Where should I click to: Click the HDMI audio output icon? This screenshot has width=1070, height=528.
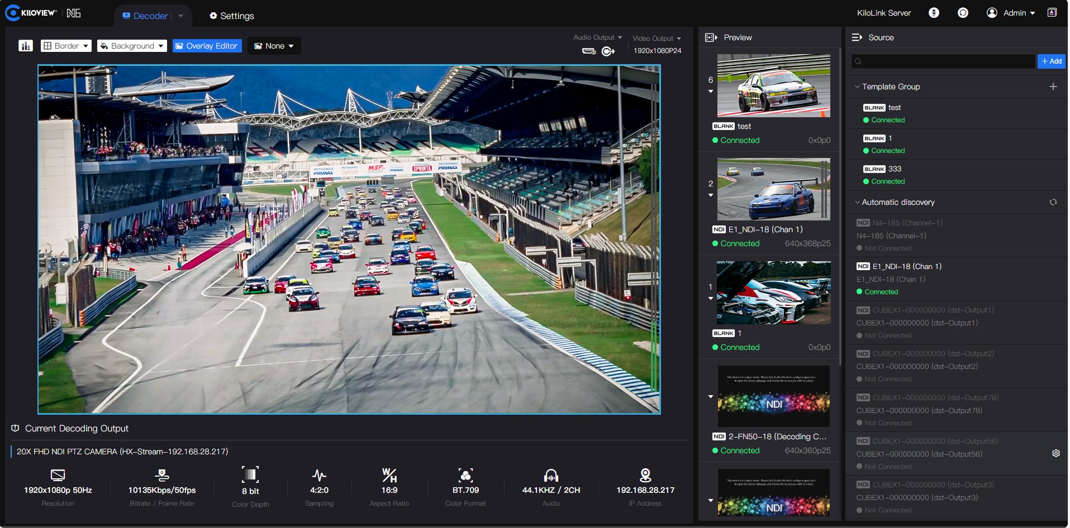click(589, 51)
